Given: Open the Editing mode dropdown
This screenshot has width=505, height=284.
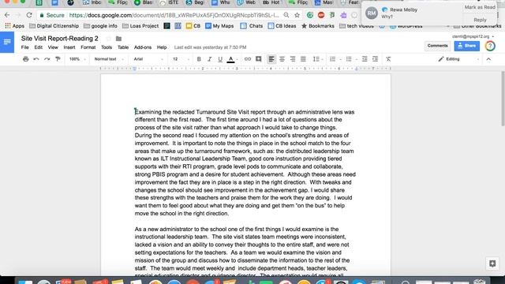Looking at the screenshot, I should tap(458, 59).
